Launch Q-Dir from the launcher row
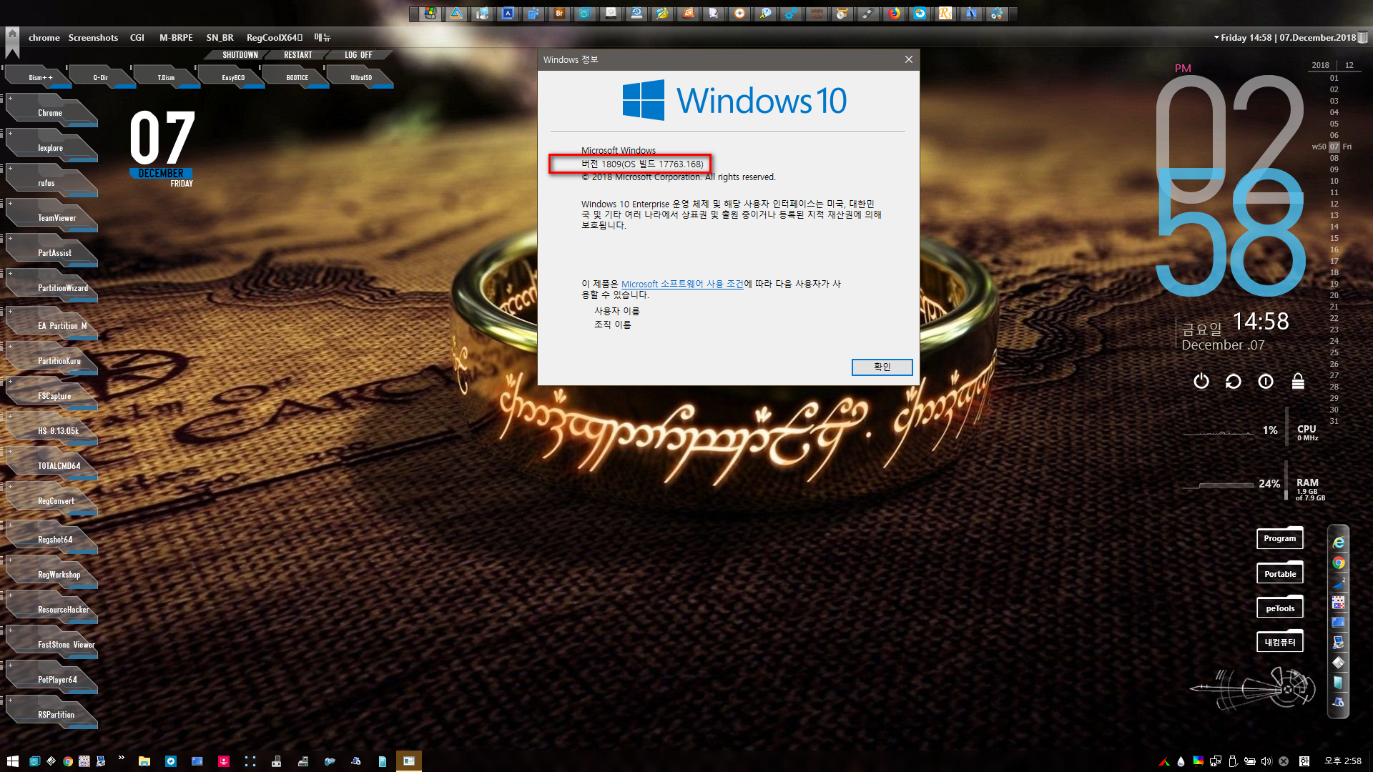Image resolution: width=1373 pixels, height=772 pixels. [101, 77]
